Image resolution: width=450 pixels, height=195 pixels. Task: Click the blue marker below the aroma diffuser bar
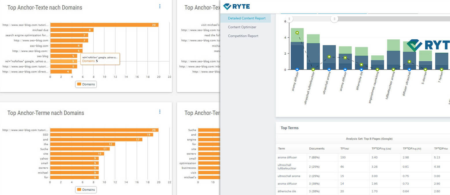[x=297, y=70]
